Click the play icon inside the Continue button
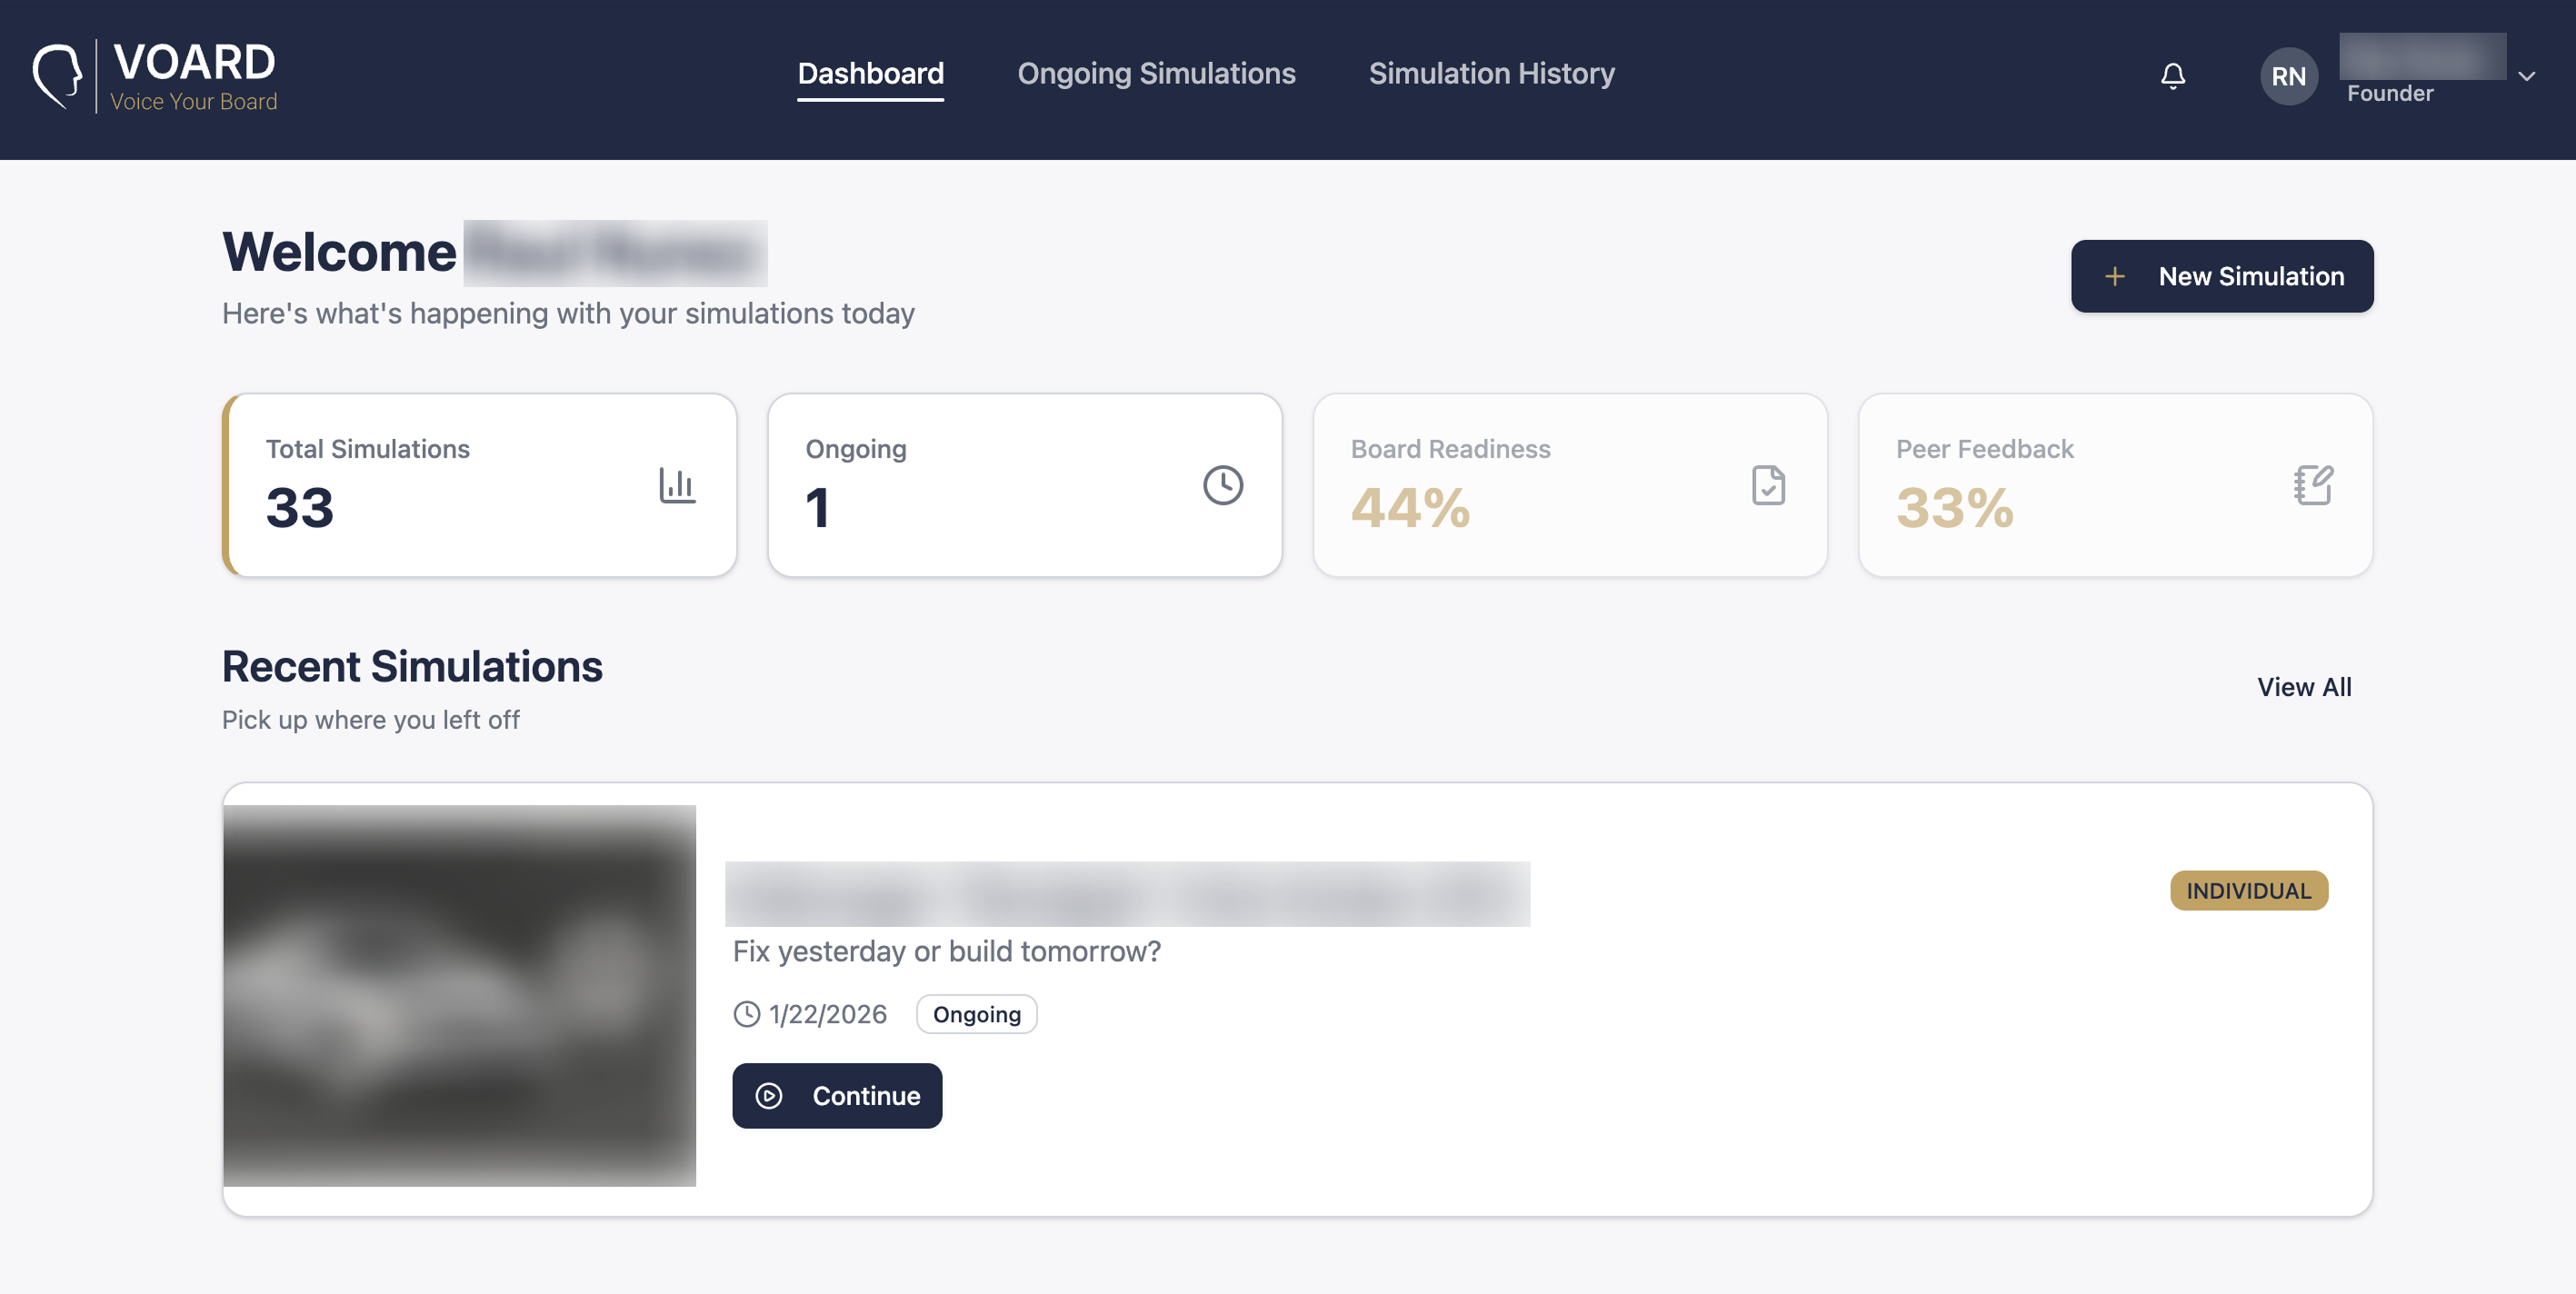 (x=769, y=1095)
